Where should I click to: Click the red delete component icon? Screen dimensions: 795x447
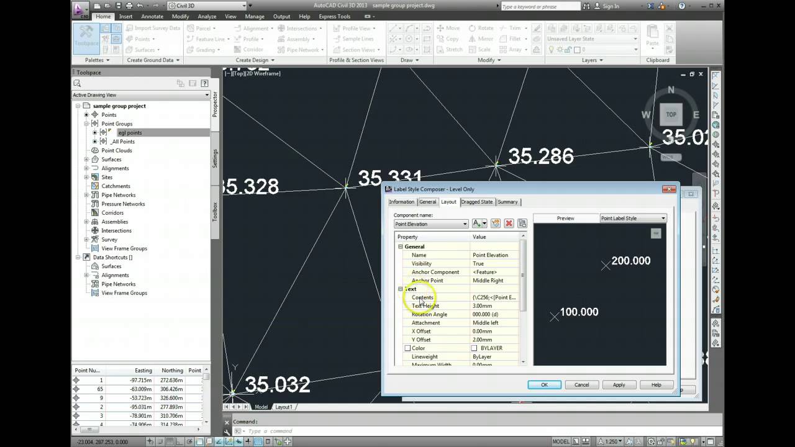click(x=509, y=223)
